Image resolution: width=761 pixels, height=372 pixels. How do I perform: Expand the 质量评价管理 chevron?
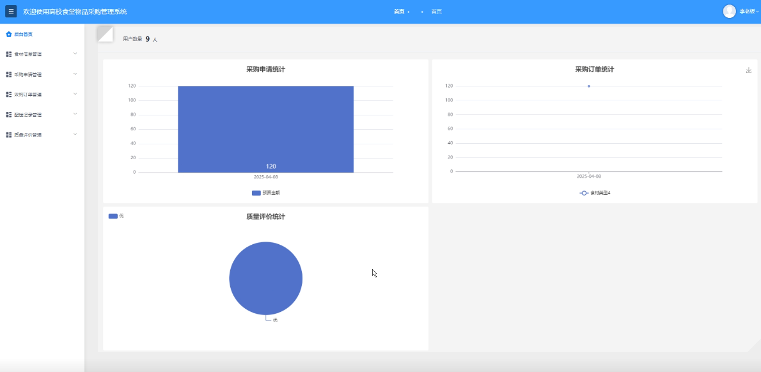click(75, 134)
